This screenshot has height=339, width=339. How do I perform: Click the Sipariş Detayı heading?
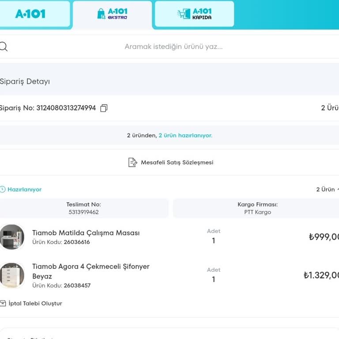[25, 82]
